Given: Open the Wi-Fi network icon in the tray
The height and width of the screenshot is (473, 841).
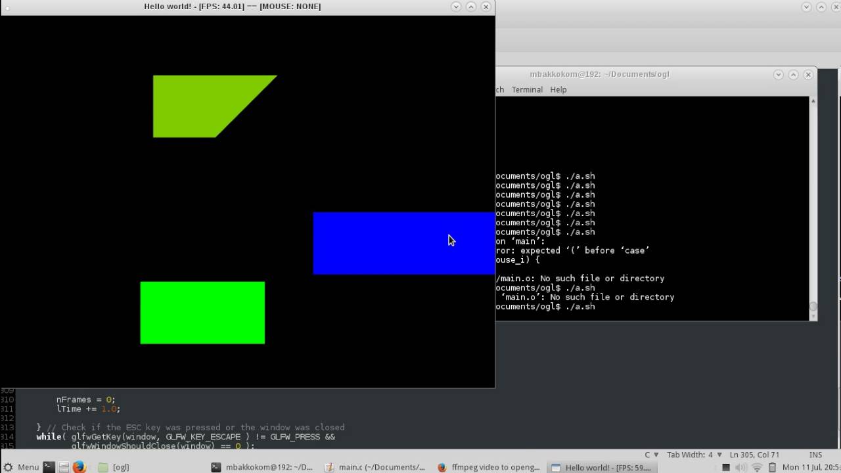Looking at the screenshot, I should (x=757, y=468).
